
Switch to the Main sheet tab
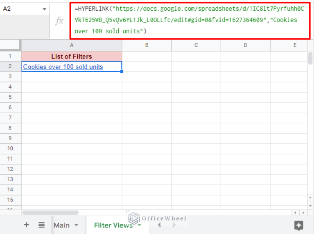point(62,225)
